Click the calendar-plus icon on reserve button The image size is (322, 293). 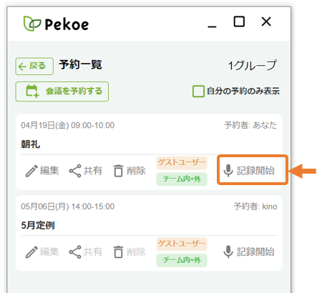point(32,91)
